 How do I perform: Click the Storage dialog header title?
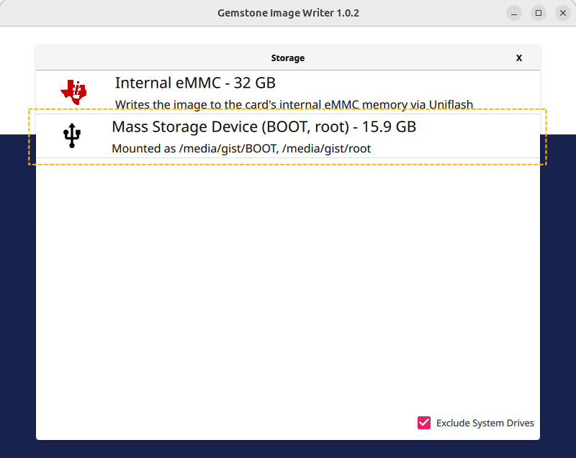click(287, 58)
